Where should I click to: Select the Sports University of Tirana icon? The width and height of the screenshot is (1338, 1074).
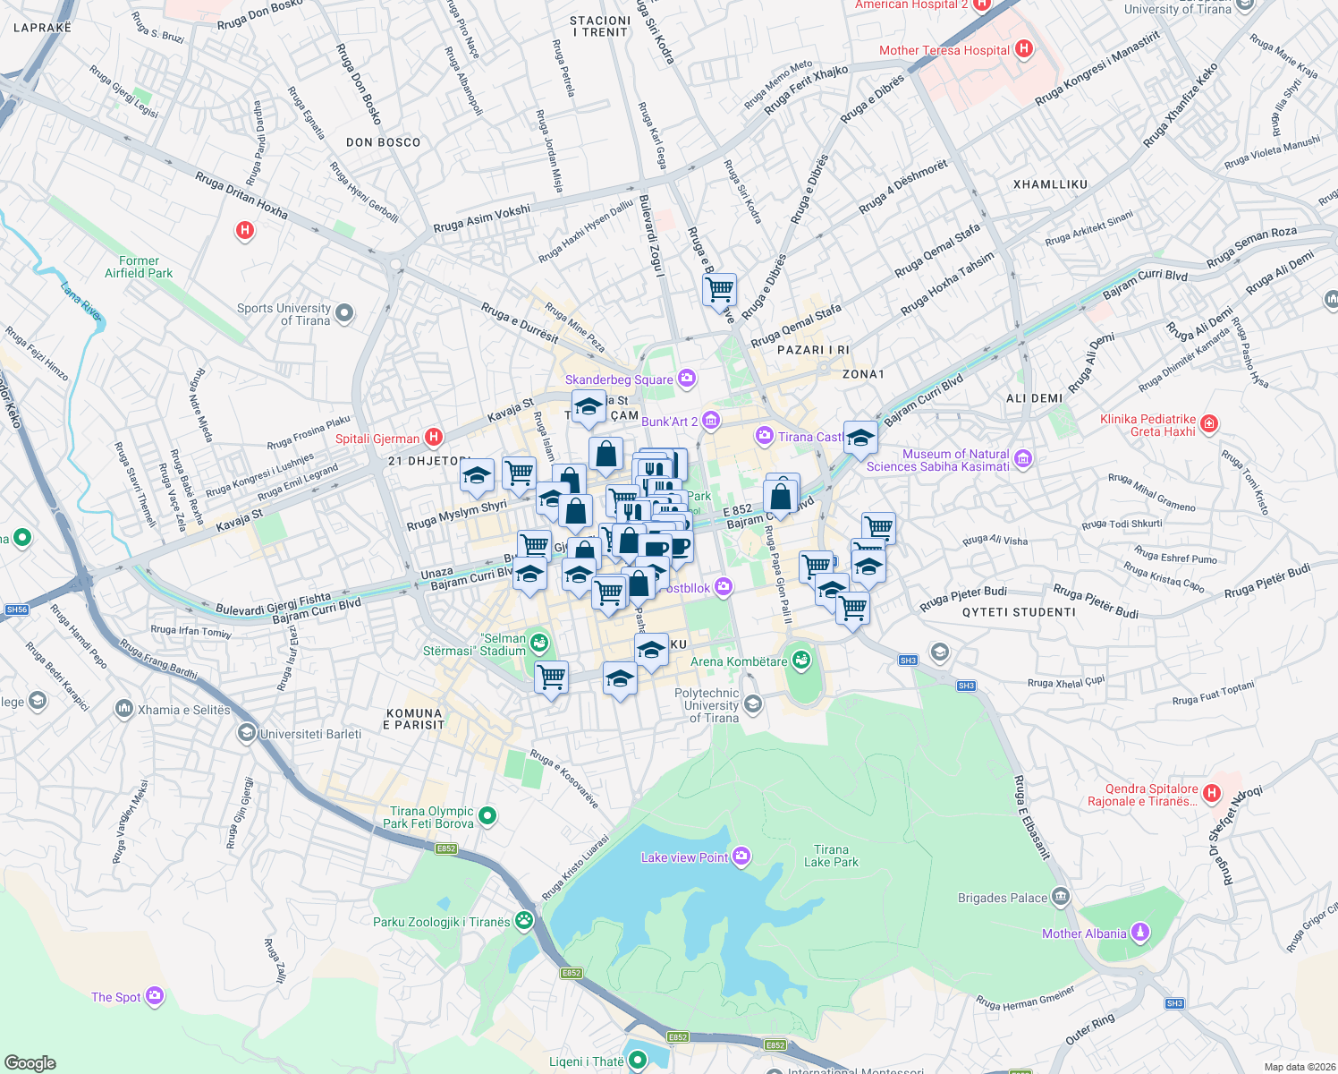pos(345,314)
